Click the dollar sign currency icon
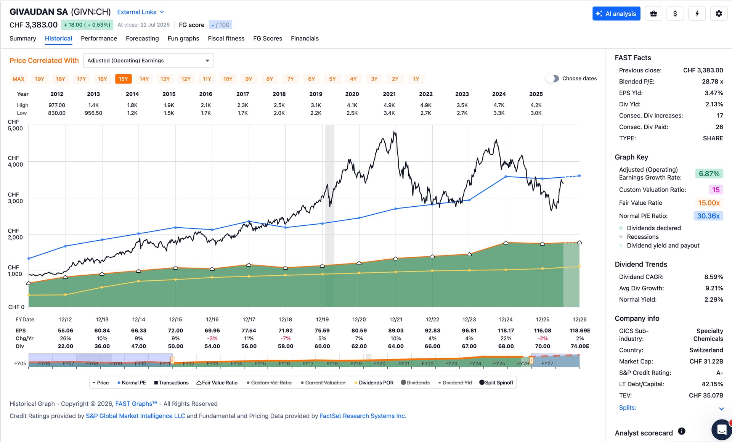The width and height of the screenshot is (732, 442). pyautogui.click(x=675, y=14)
